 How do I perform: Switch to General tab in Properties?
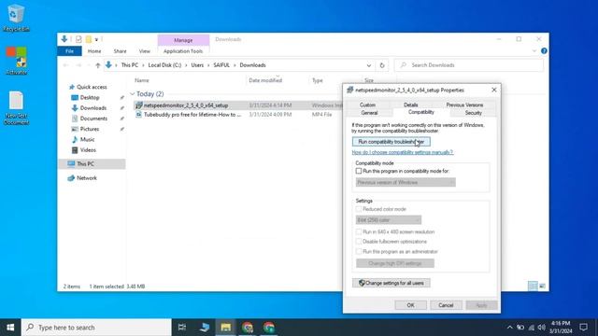369,113
